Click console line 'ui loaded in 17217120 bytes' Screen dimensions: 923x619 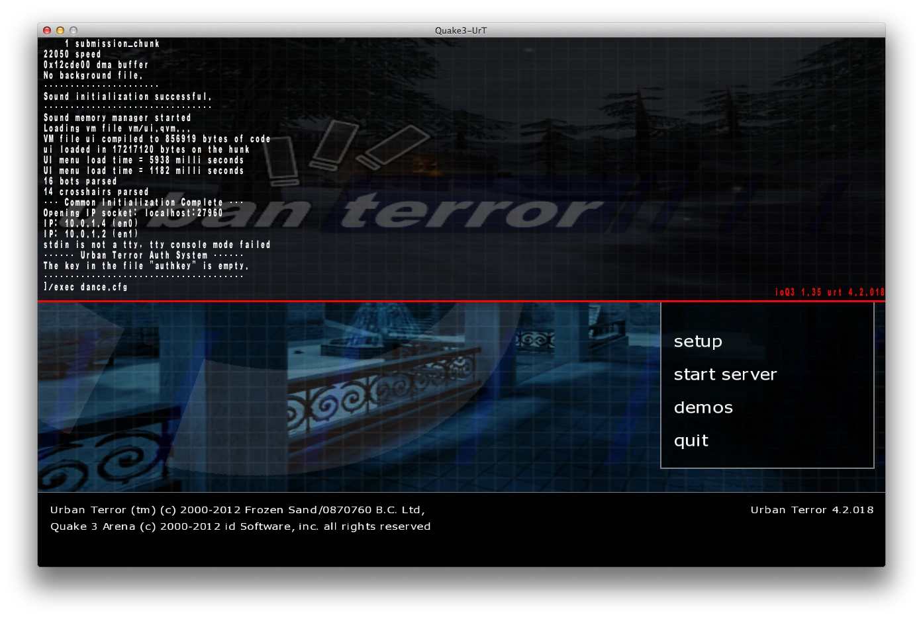coord(146,149)
